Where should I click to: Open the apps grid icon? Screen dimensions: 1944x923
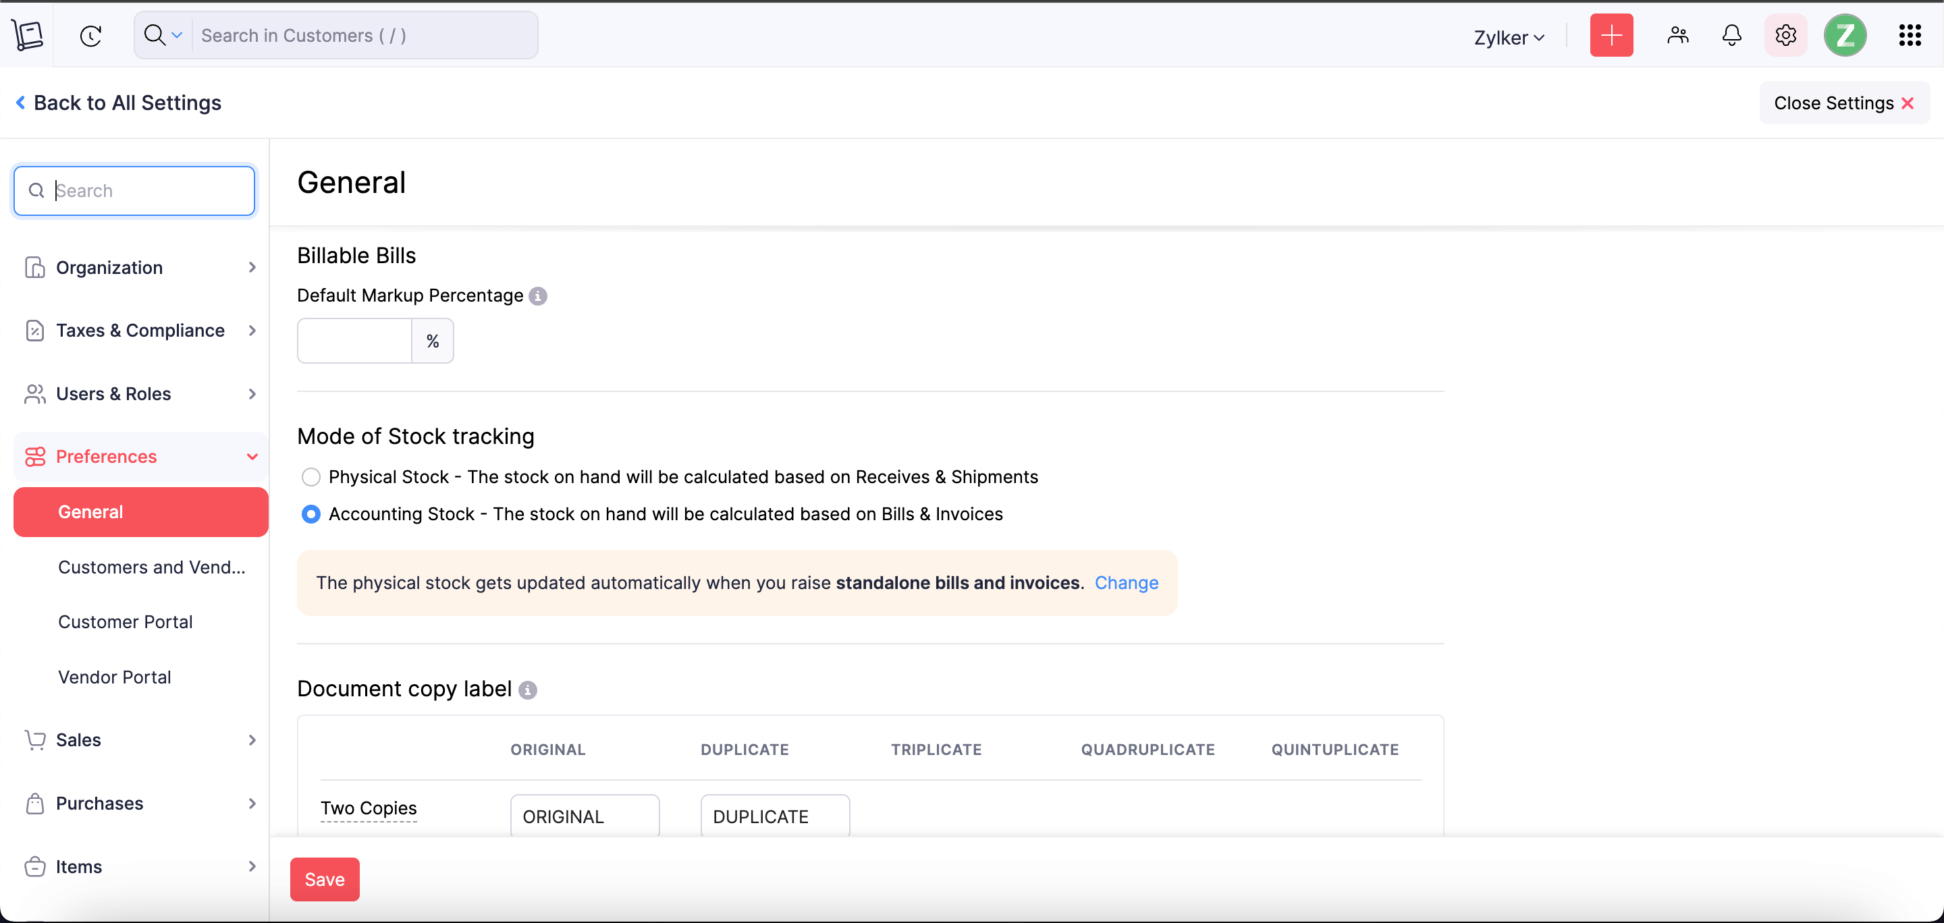[x=1910, y=34]
